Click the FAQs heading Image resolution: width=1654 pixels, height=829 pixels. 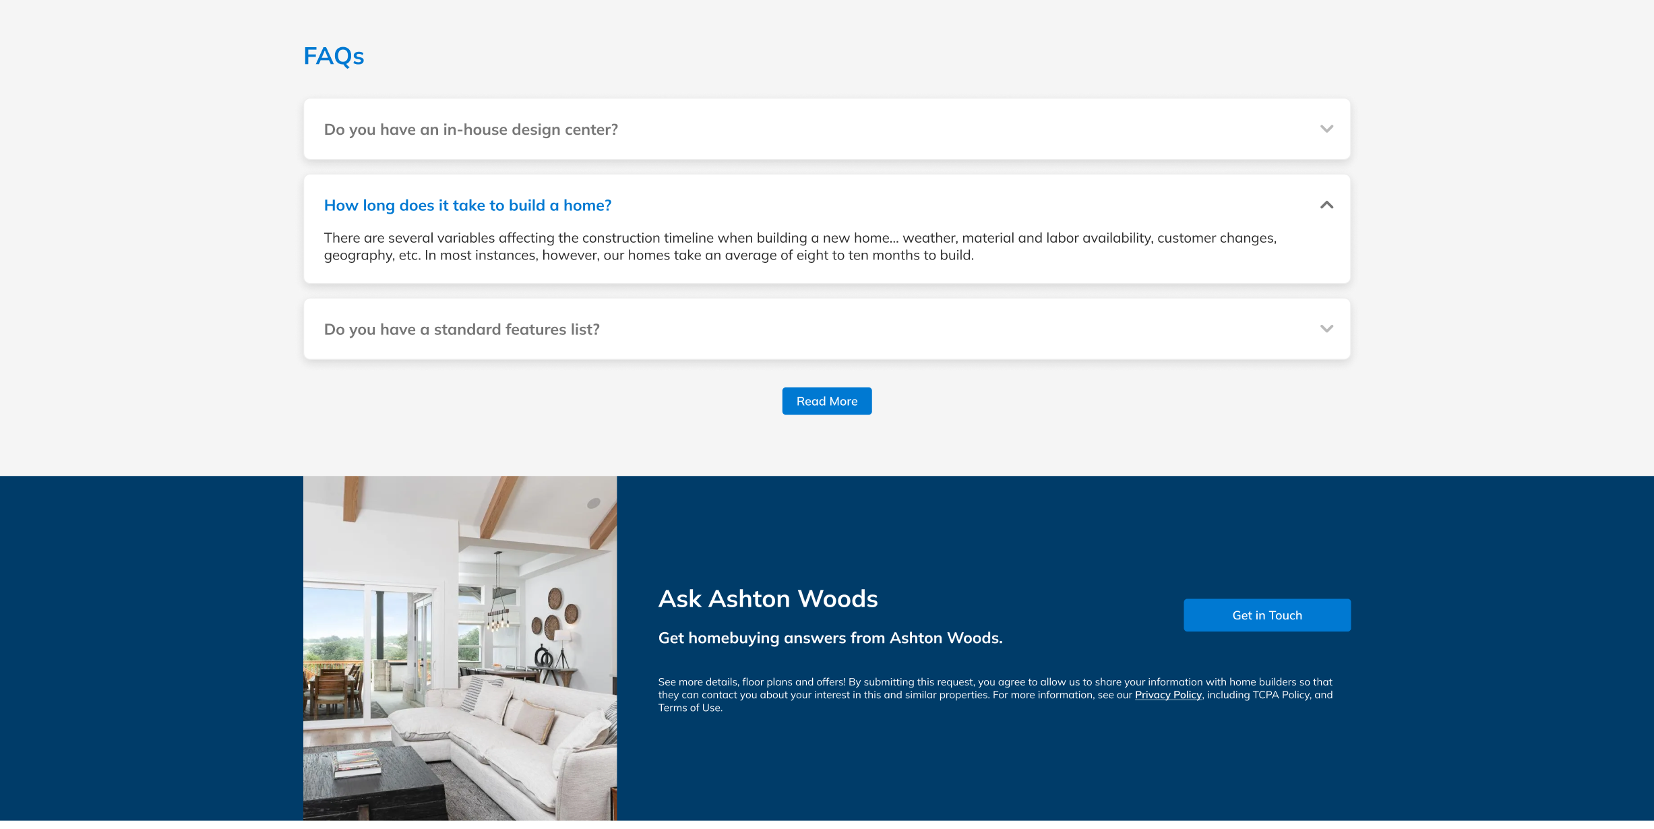point(334,56)
